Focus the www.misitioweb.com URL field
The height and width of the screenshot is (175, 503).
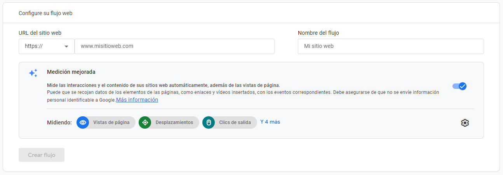174,46
